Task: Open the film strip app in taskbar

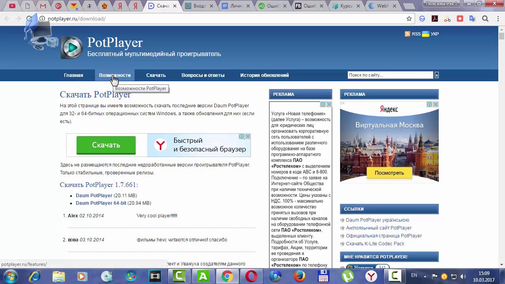Action: click(155, 276)
